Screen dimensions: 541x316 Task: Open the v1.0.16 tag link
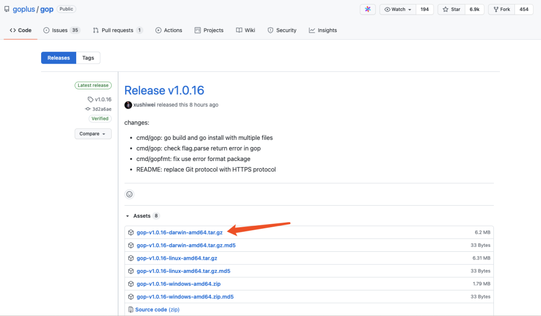103,99
